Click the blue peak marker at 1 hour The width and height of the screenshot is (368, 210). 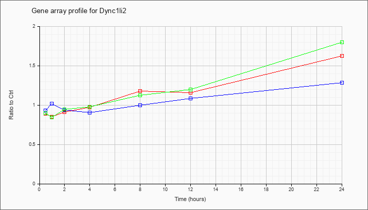click(x=52, y=103)
